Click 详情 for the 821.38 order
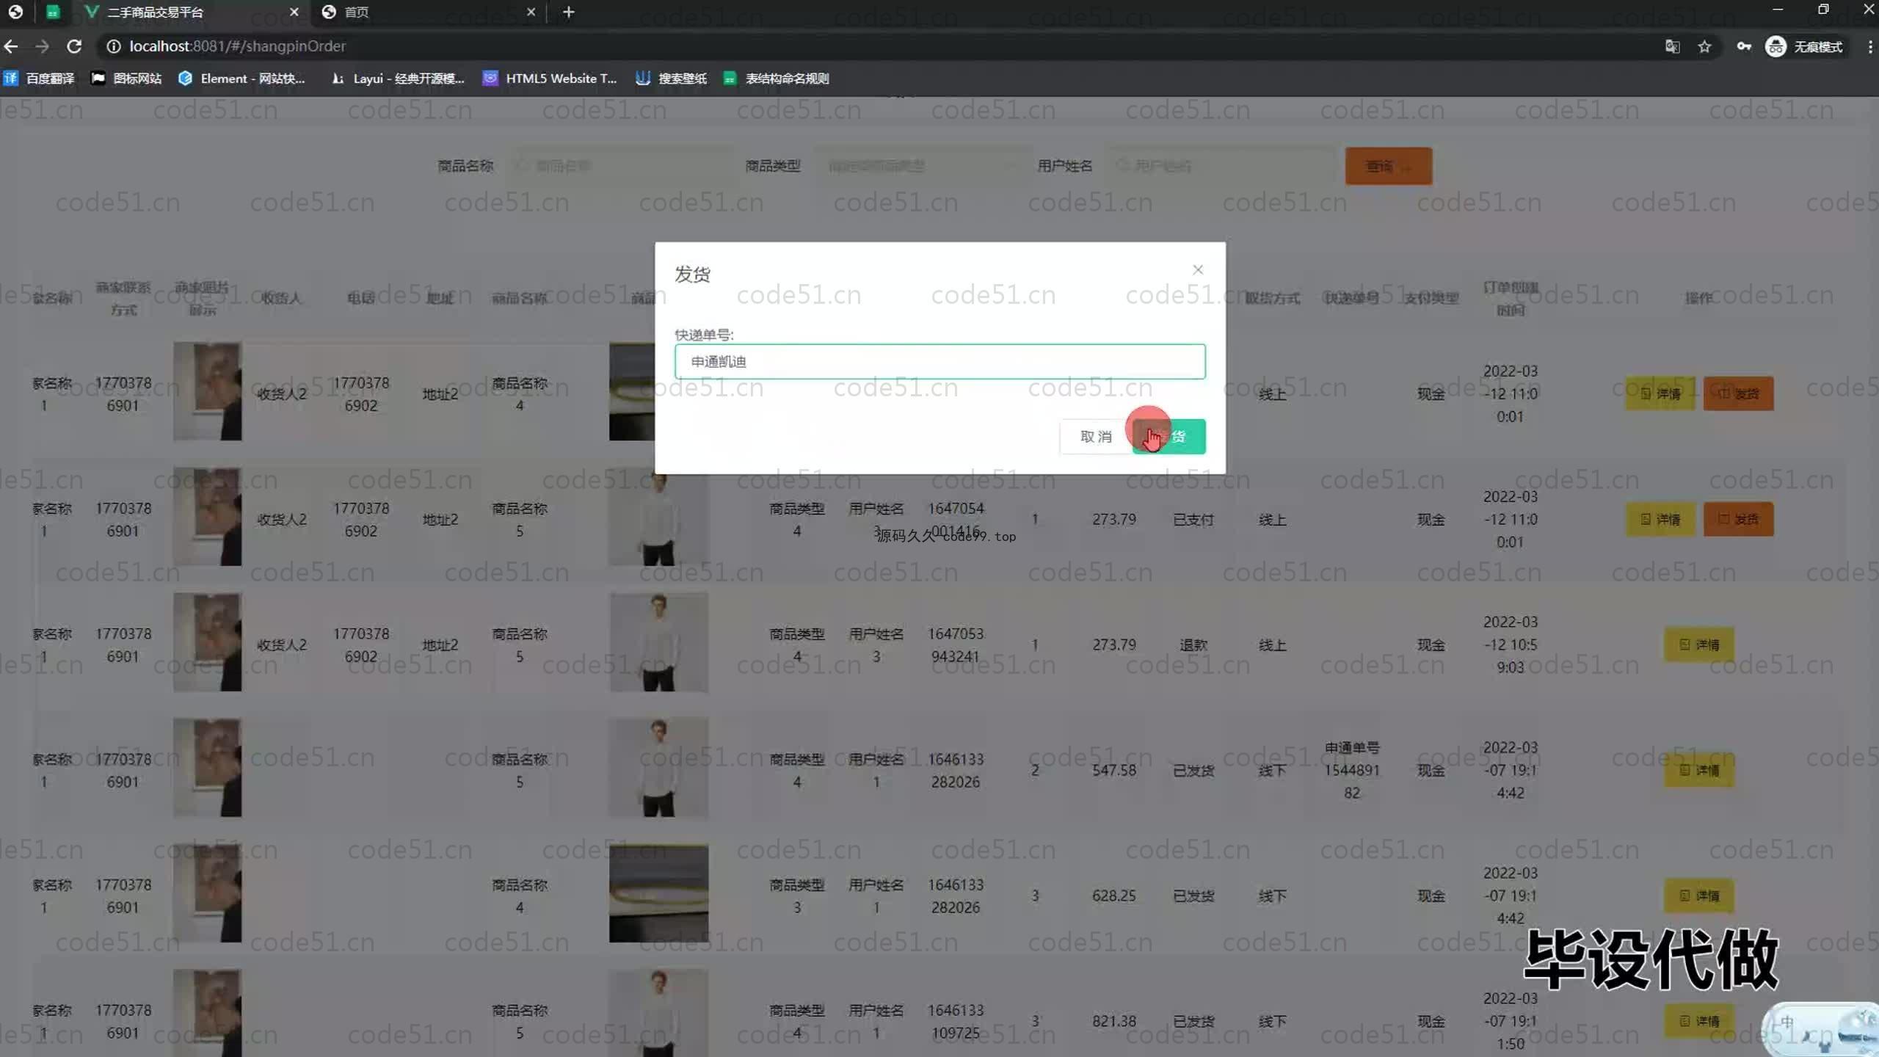 point(1699,1022)
